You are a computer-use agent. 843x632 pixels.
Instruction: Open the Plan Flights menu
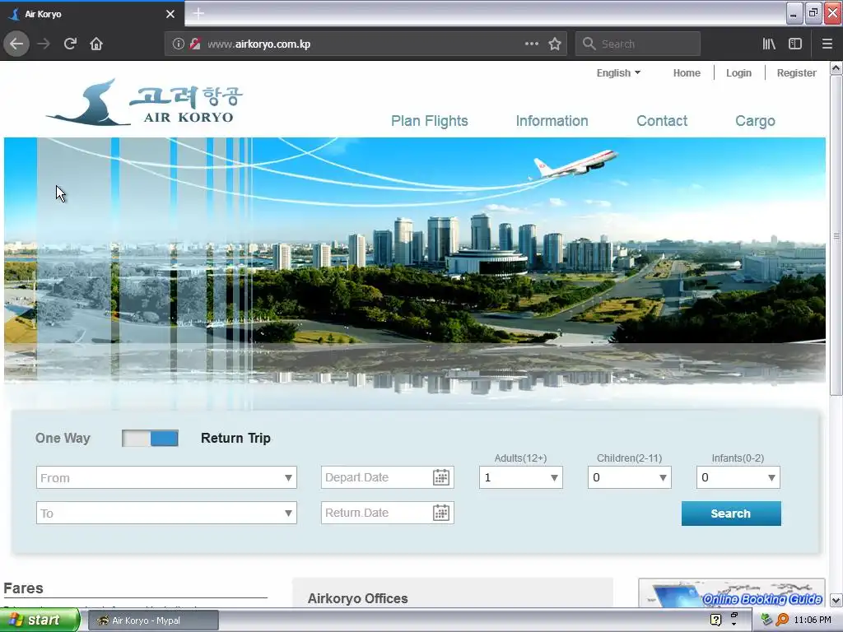coord(429,121)
